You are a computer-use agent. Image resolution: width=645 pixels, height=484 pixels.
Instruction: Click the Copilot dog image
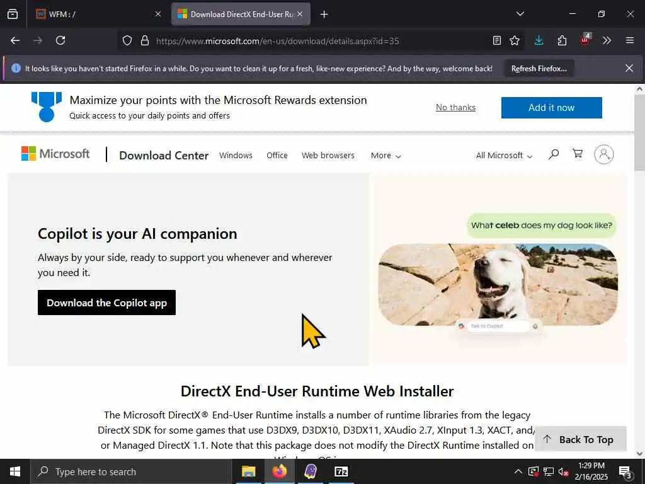coord(498,284)
